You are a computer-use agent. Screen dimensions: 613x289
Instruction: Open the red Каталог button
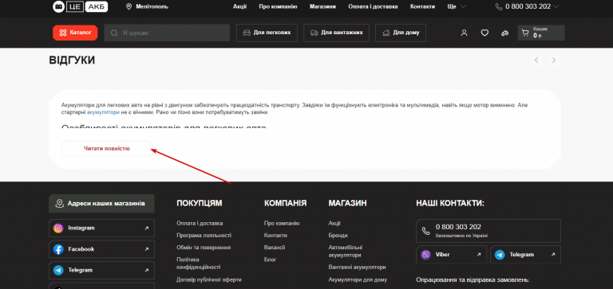(75, 33)
